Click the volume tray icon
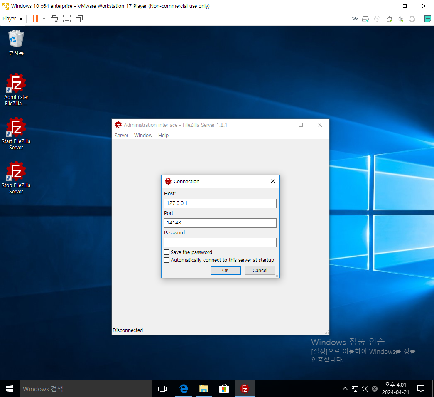 coord(365,389)
